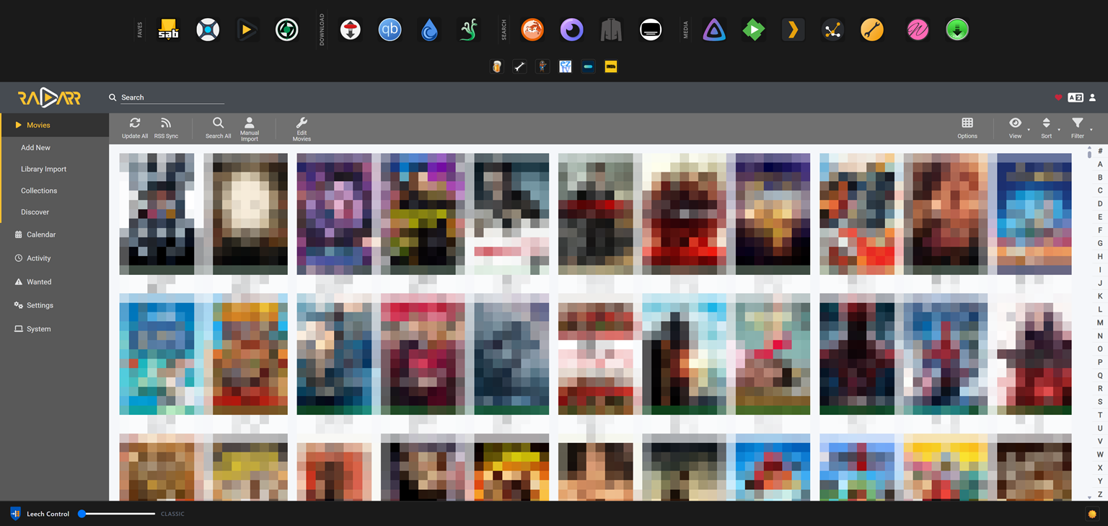Open the user account icon
The height and width of the screenshot is (526, 1108).
pos(1093,97)
